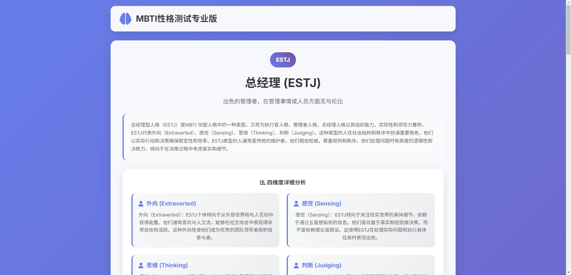
Task: Click the ESTJ description paragraph
Action: click(283, 137)
